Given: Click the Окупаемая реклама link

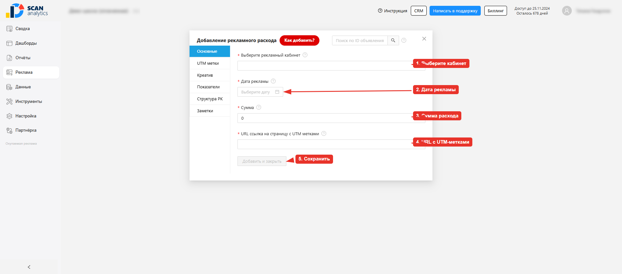Looking at the screenshot, I should pyautogui.click(x=21, y=144).
